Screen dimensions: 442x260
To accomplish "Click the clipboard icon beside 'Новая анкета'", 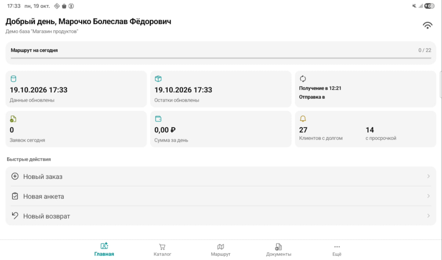I will click(15, 196).
